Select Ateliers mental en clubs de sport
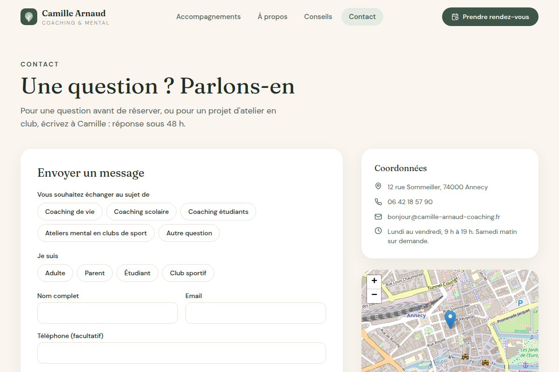This screenshot has height=372, width=559. pyautogui.click(x=96, y=233)
